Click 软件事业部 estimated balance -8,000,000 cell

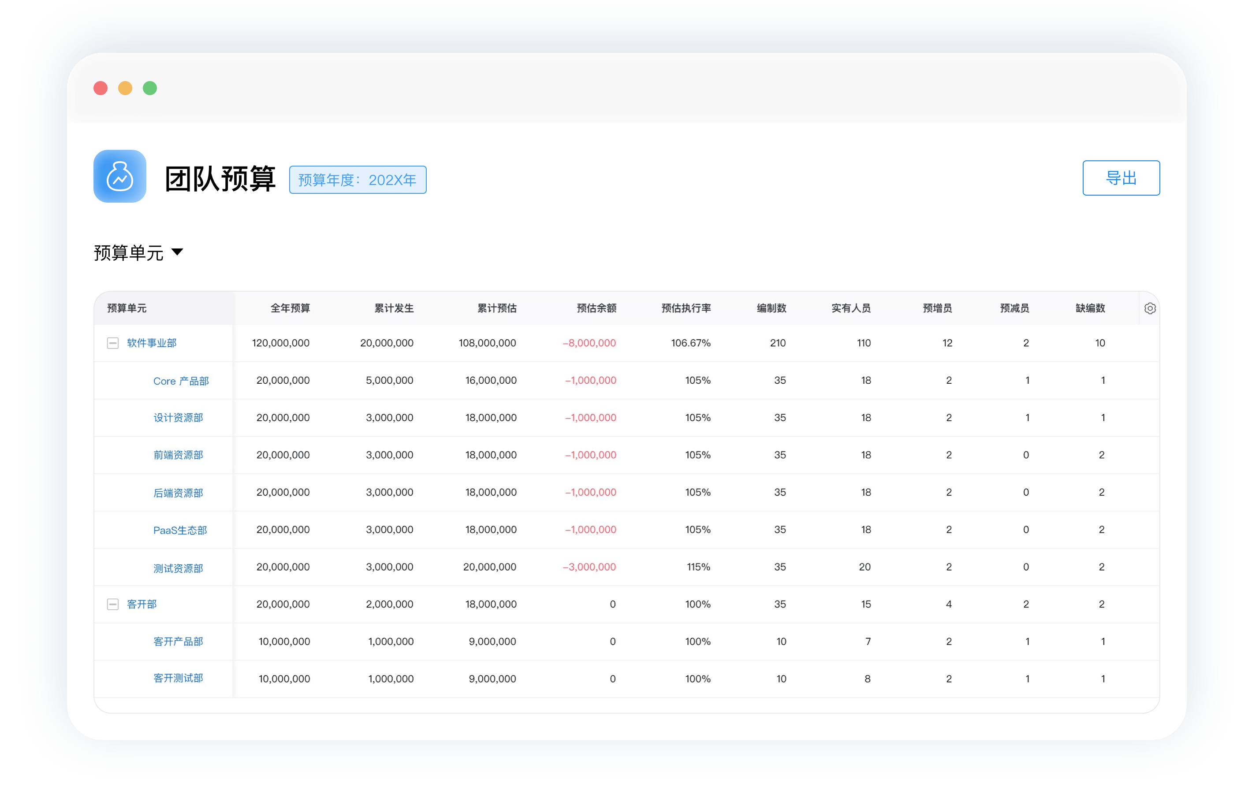pyautogui.click(x=589, y=343)
